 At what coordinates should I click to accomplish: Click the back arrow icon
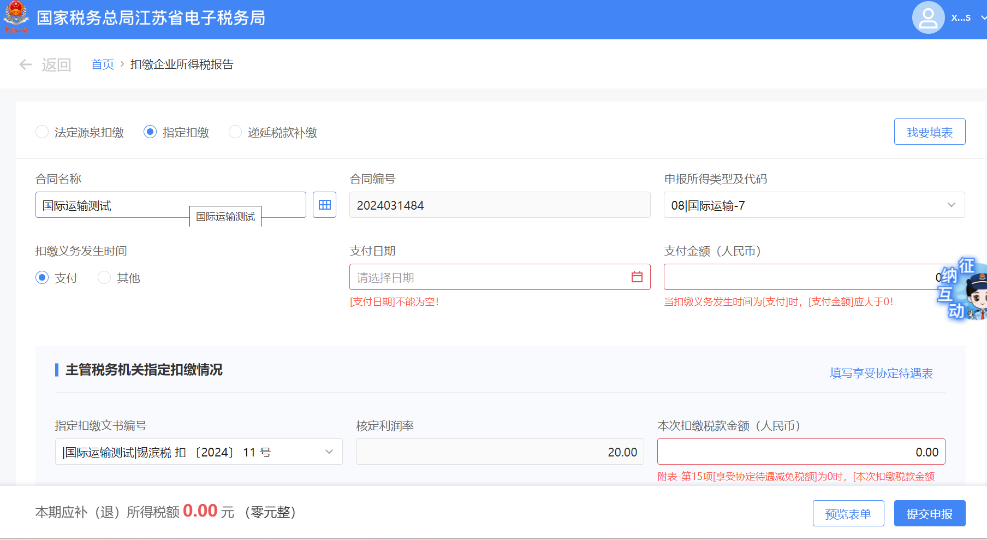[x=25, y=65]
